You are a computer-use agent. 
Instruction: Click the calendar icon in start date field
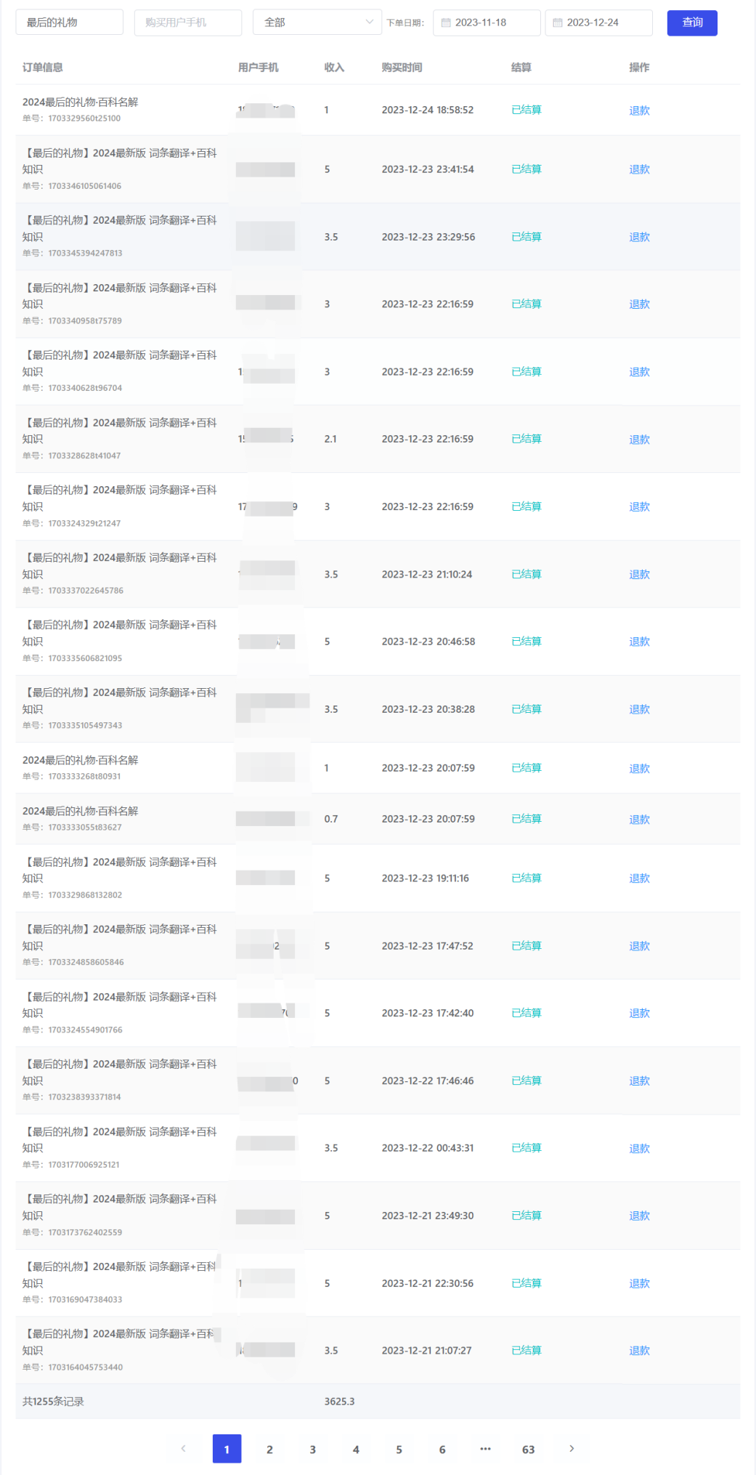[446, 23]
